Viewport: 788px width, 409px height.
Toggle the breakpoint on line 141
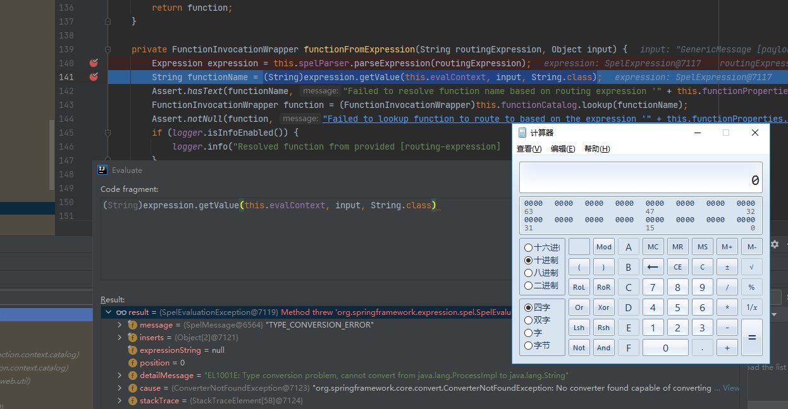coord(94,77)
